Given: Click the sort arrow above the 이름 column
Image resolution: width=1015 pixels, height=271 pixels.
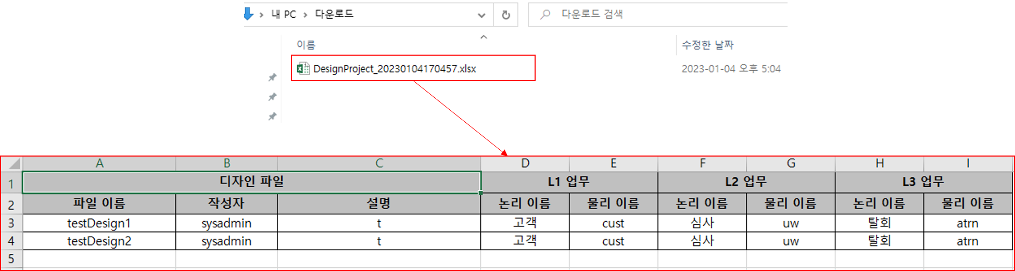Looking at the screenshot, I should [x=484, y=37].
